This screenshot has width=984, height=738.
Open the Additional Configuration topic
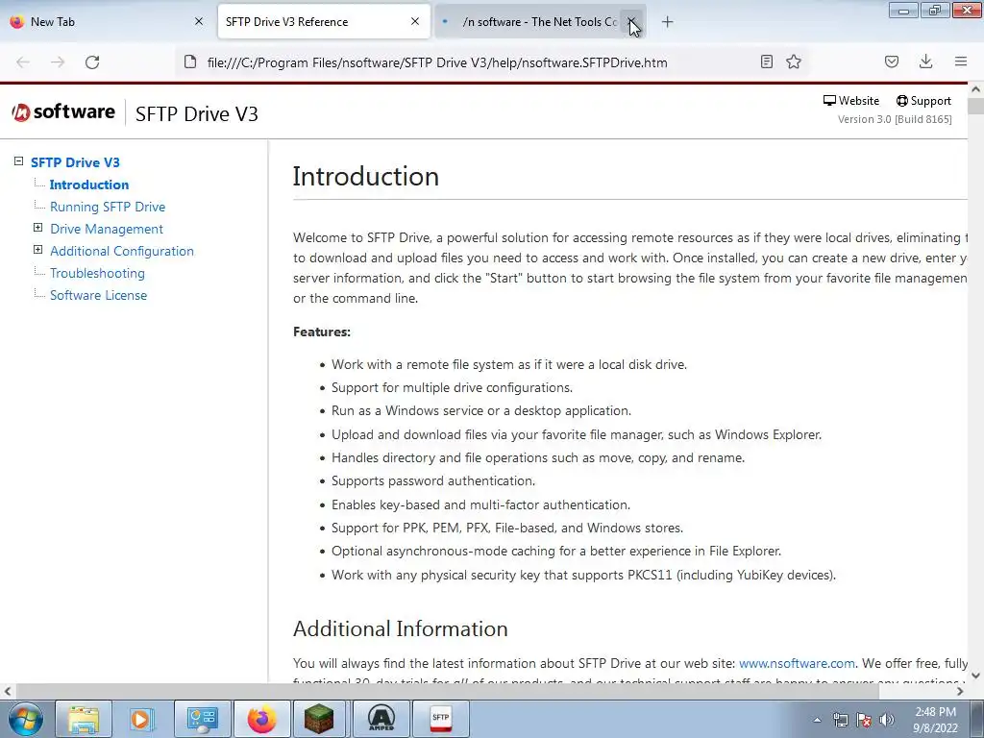[x=122, y=251]
